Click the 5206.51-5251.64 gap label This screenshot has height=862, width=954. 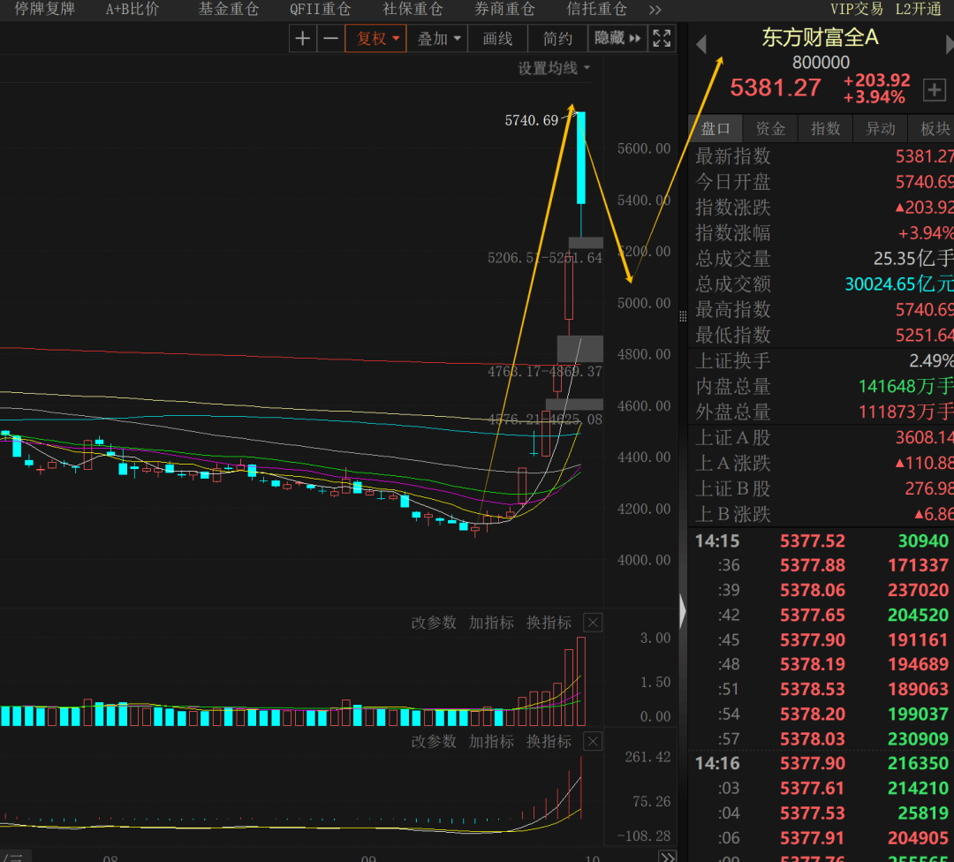[544, 258]
